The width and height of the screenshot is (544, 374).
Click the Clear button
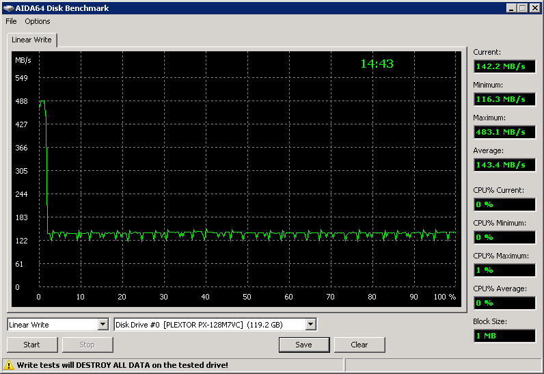coord(359,345)
